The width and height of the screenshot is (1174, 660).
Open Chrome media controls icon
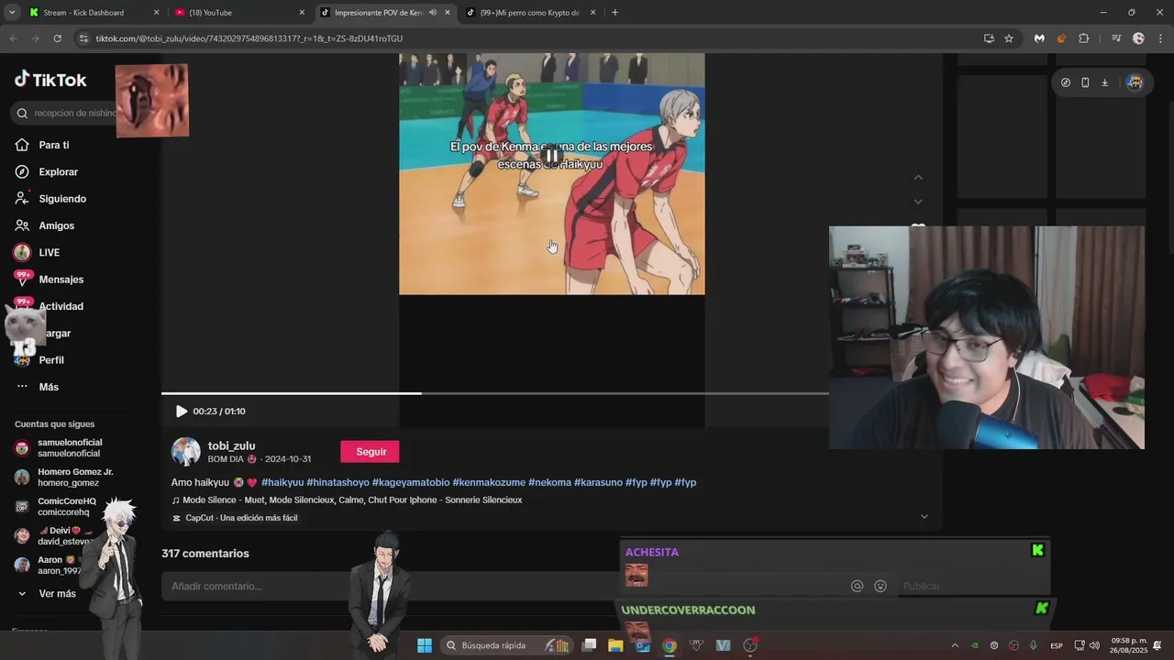point(1116,38)
